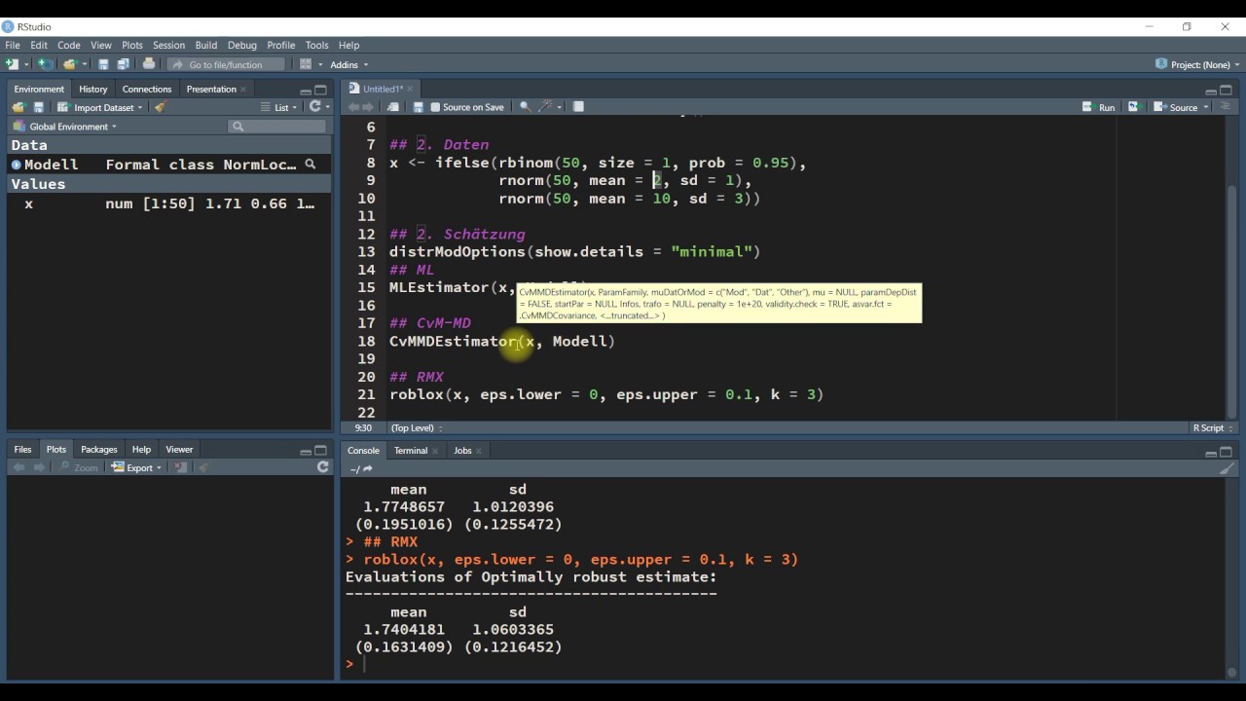Image resolution: width=1246 pixels, height=701 pixels.
Task: Save the Untitled1 script in editor toolbar
Action: coord(419,107)
